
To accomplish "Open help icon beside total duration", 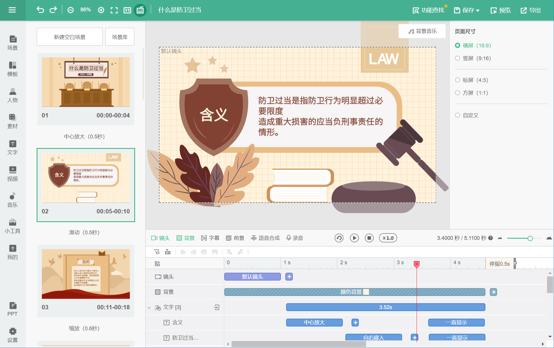I will pos(491,238).
